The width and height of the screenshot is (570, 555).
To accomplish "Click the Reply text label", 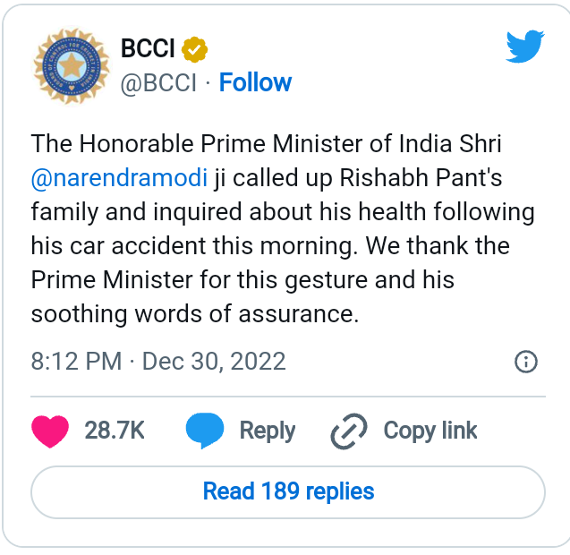I will [x=268, y=431].
